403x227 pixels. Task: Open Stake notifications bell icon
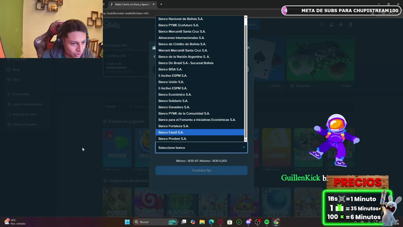[341, 25]
